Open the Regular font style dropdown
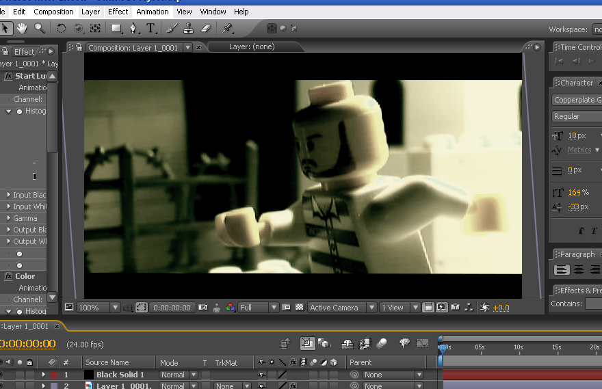Screen dimensions: 602x389 coord(577,116)
